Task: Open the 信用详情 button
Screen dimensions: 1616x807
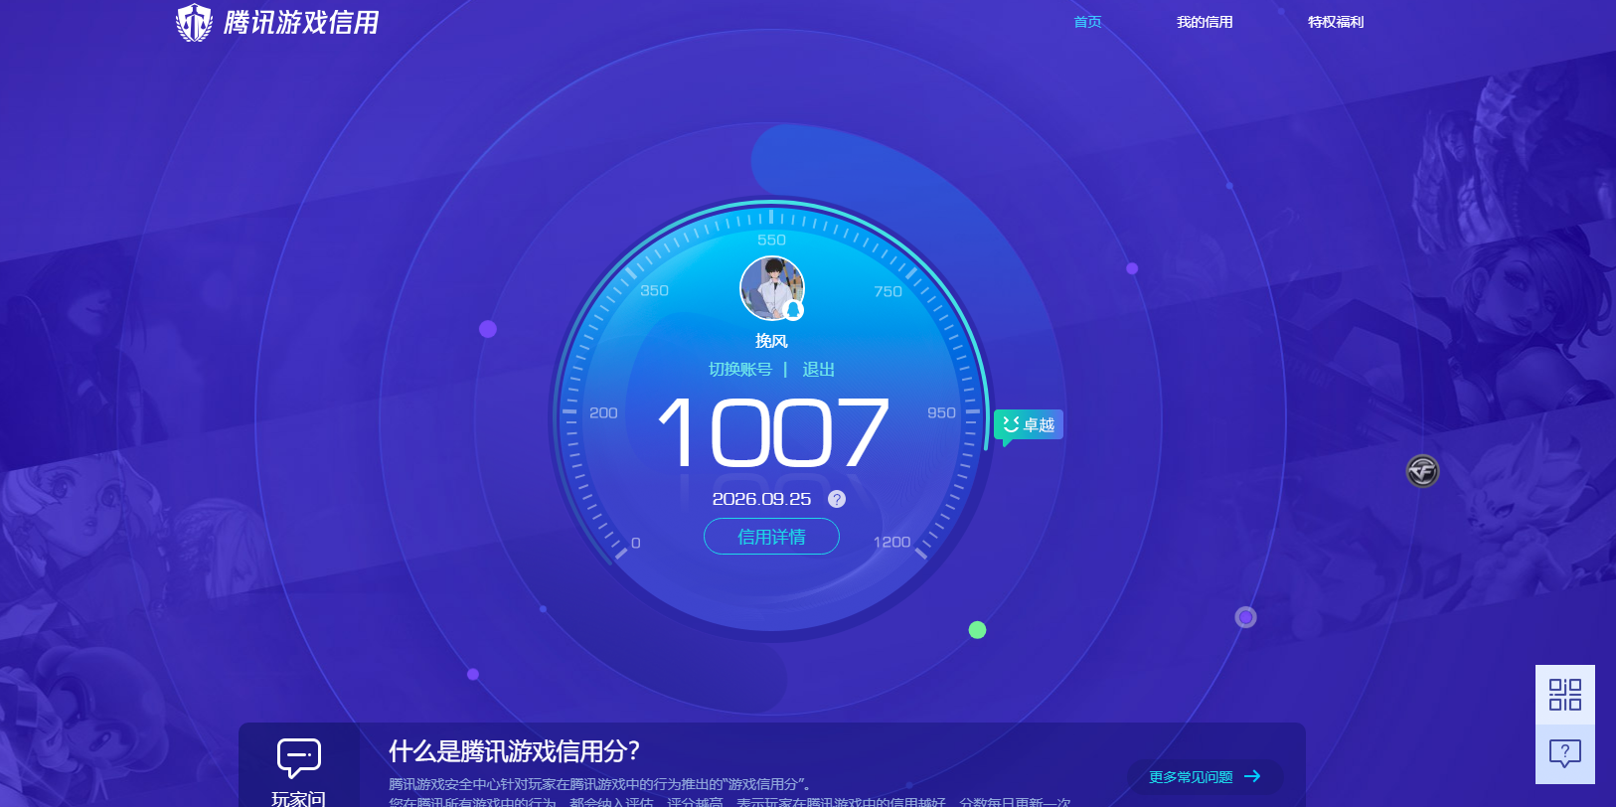Action: tap(771, 537)
